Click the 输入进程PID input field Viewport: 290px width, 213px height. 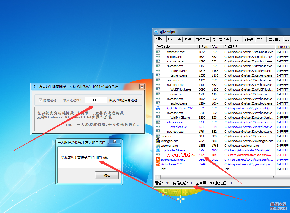click(96, 100)
